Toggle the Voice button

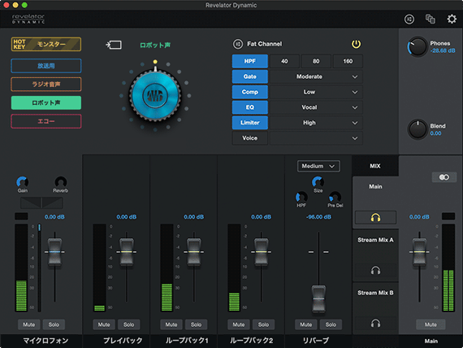250,138
